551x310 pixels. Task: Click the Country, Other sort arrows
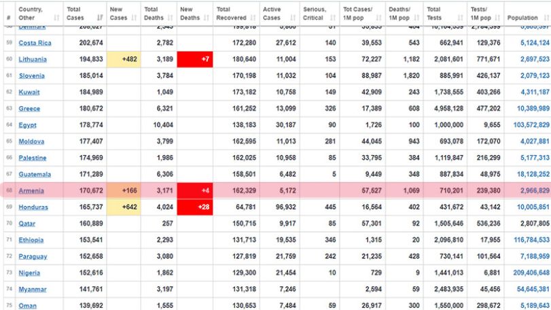pyautogui.click(x=56, y=18)
